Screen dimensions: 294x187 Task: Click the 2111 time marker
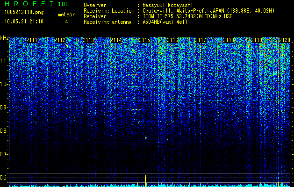pos(32,40)
